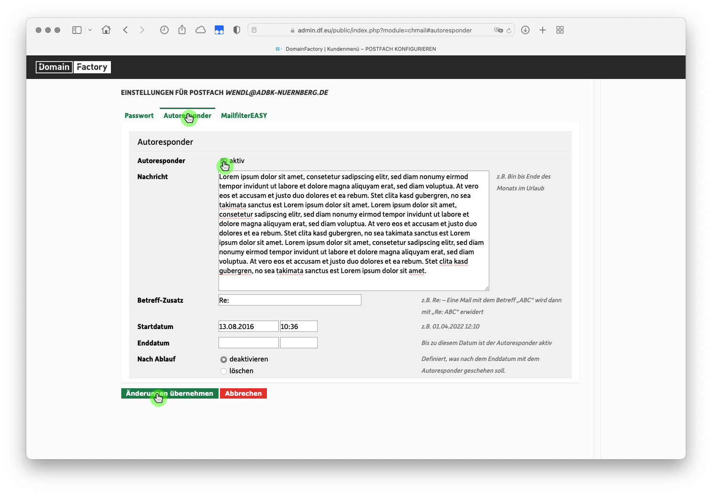This screenshot has width=712, height=494.
Task: Click the Startdatum time field 10:36
Action: (299, 326)
